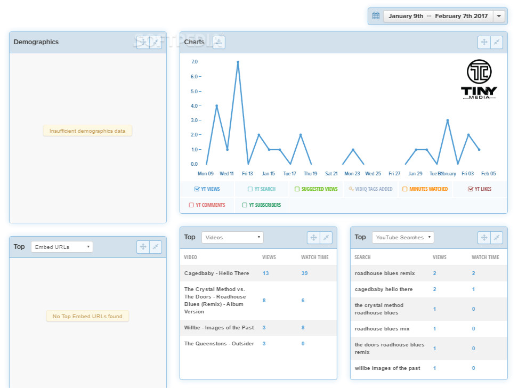Download the Charts data using the export icon
This screenshot has width=518, height=388.
coord(218,42)
